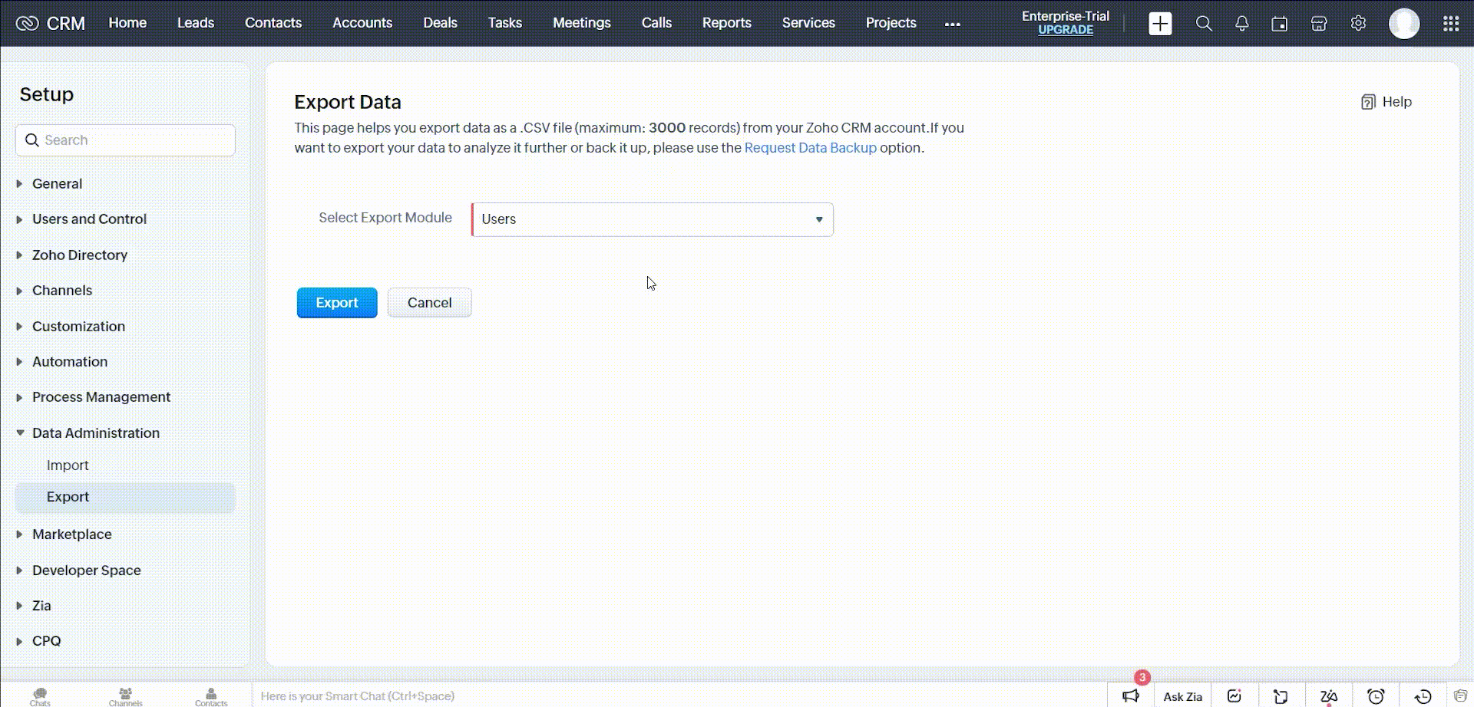Select Import under Data Administration
This screenshot has height=707, width=1474.
pos(68,465)
